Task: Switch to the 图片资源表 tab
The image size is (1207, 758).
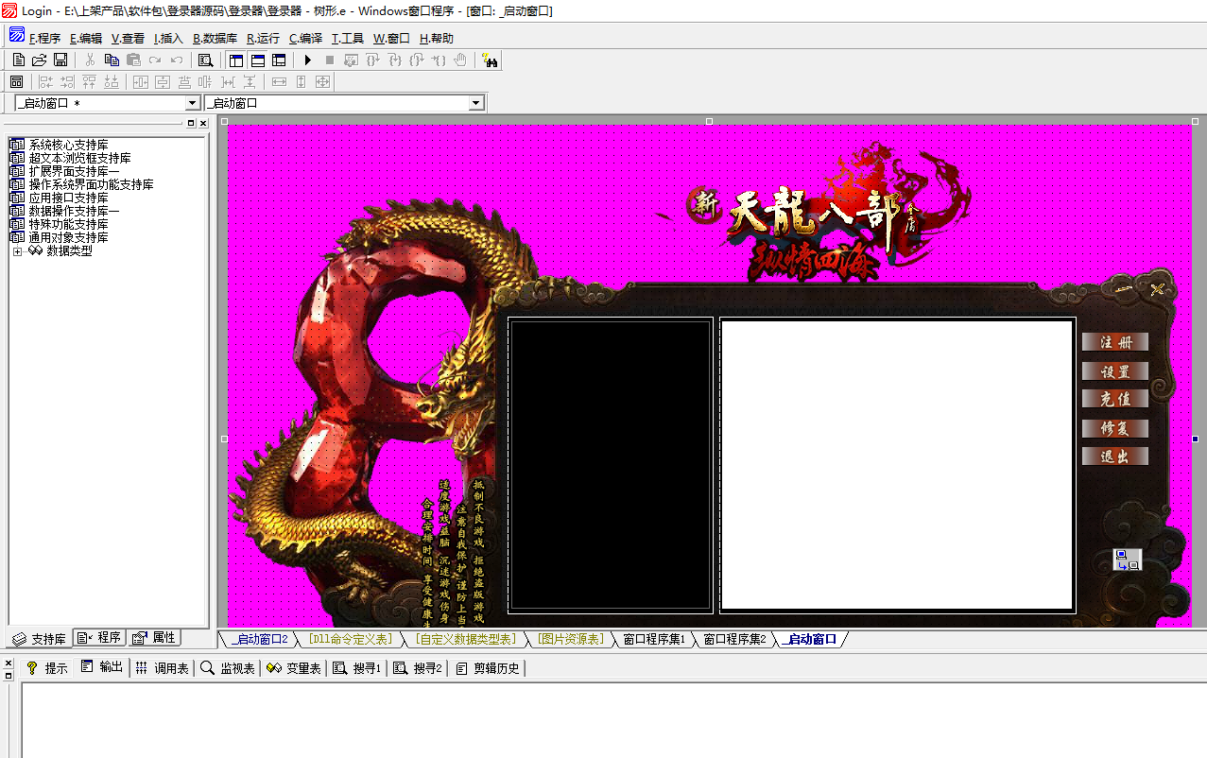Action: pos(569,640)
